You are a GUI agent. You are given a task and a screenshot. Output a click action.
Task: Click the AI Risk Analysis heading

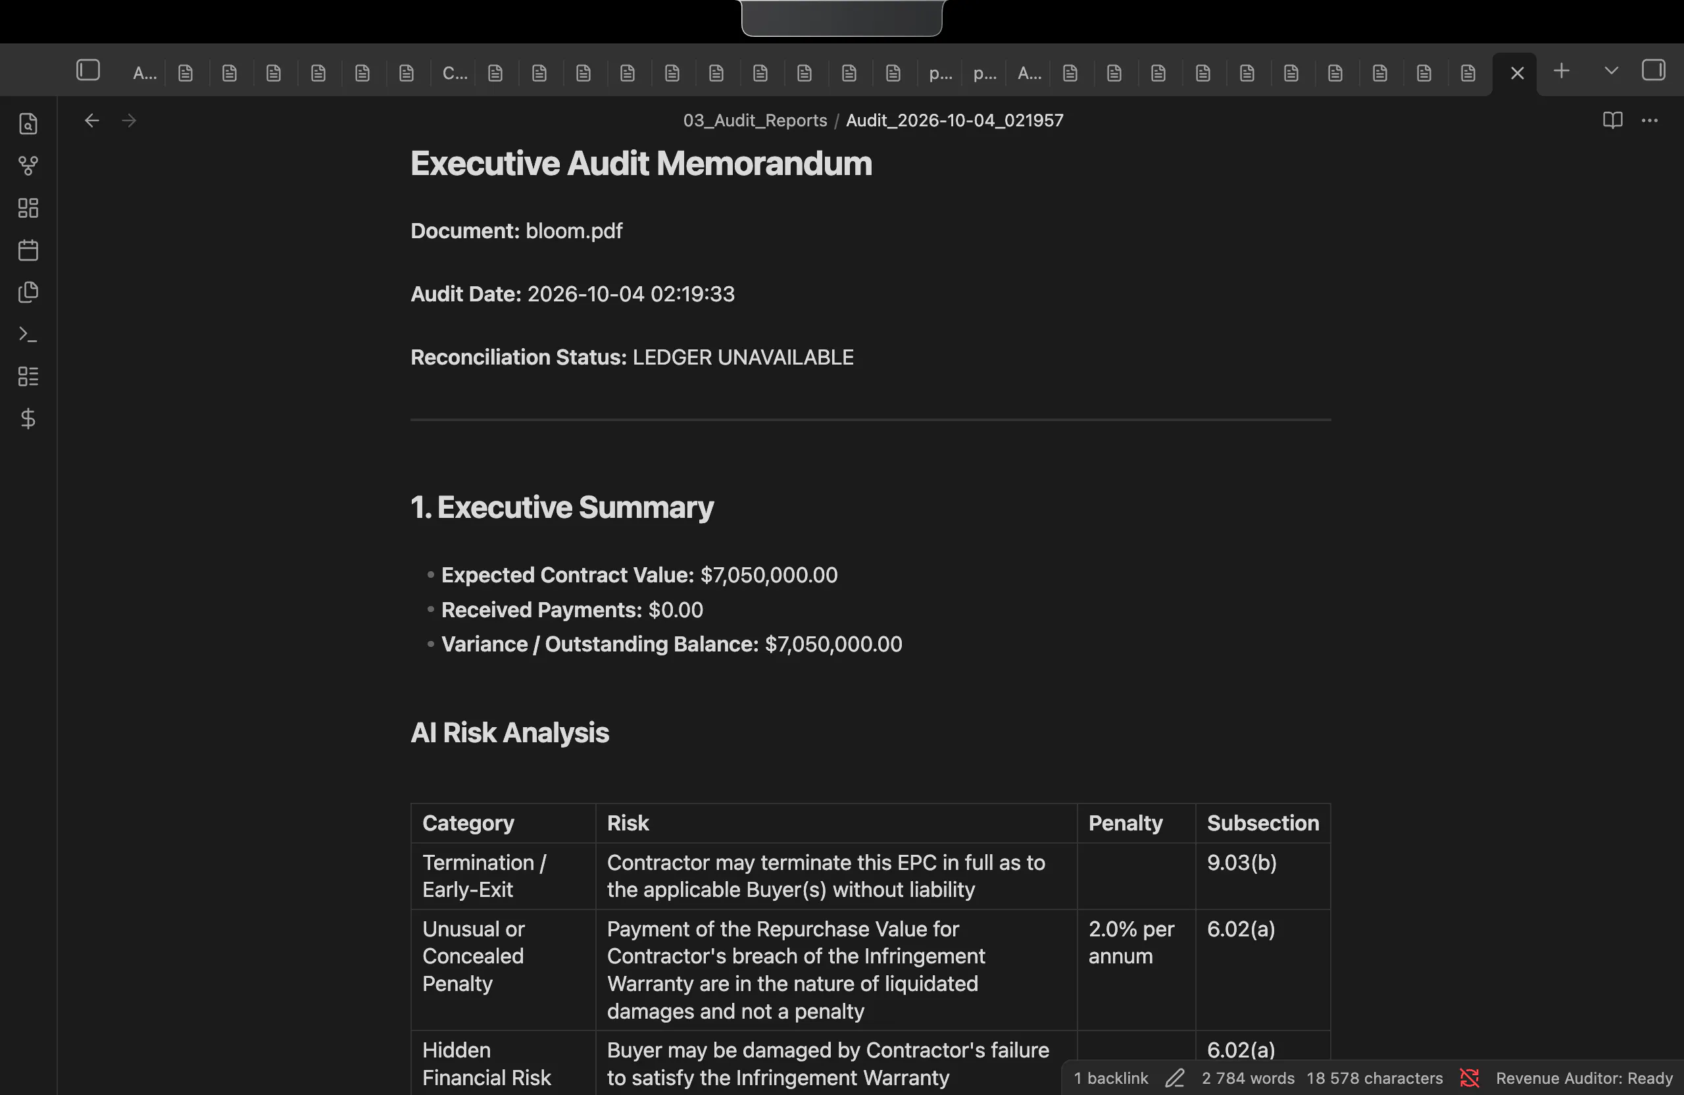tap(509, 732)
